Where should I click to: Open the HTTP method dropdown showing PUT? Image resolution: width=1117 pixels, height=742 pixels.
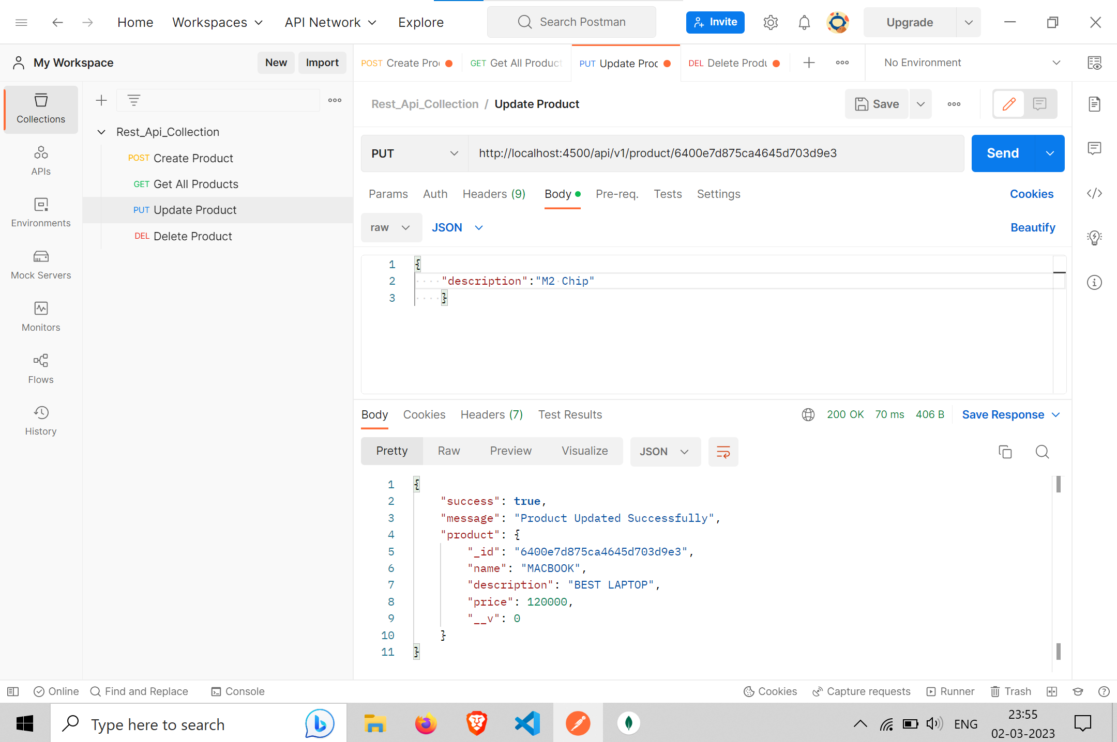click(x=414, y=153)
